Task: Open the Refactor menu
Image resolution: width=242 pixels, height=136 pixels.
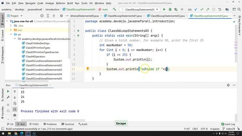Action: point(60,3)
